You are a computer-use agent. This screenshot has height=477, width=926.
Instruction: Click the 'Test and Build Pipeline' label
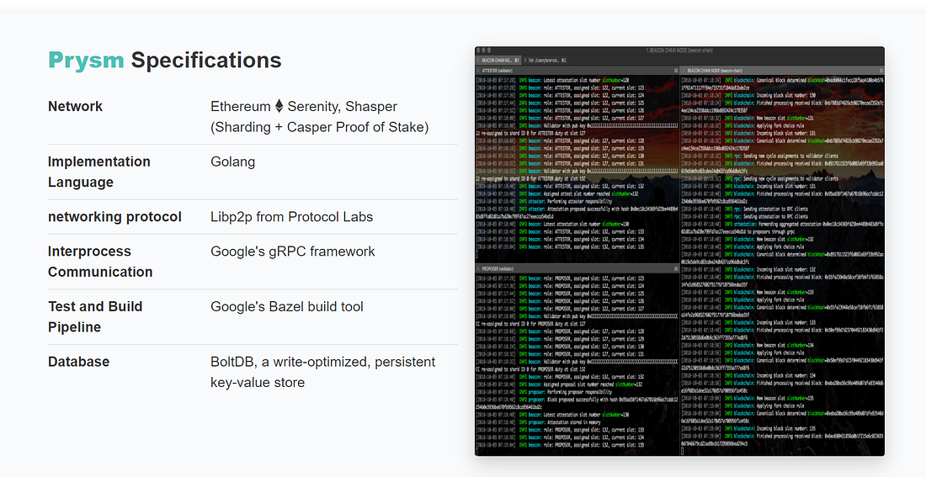tap(95, 317)
